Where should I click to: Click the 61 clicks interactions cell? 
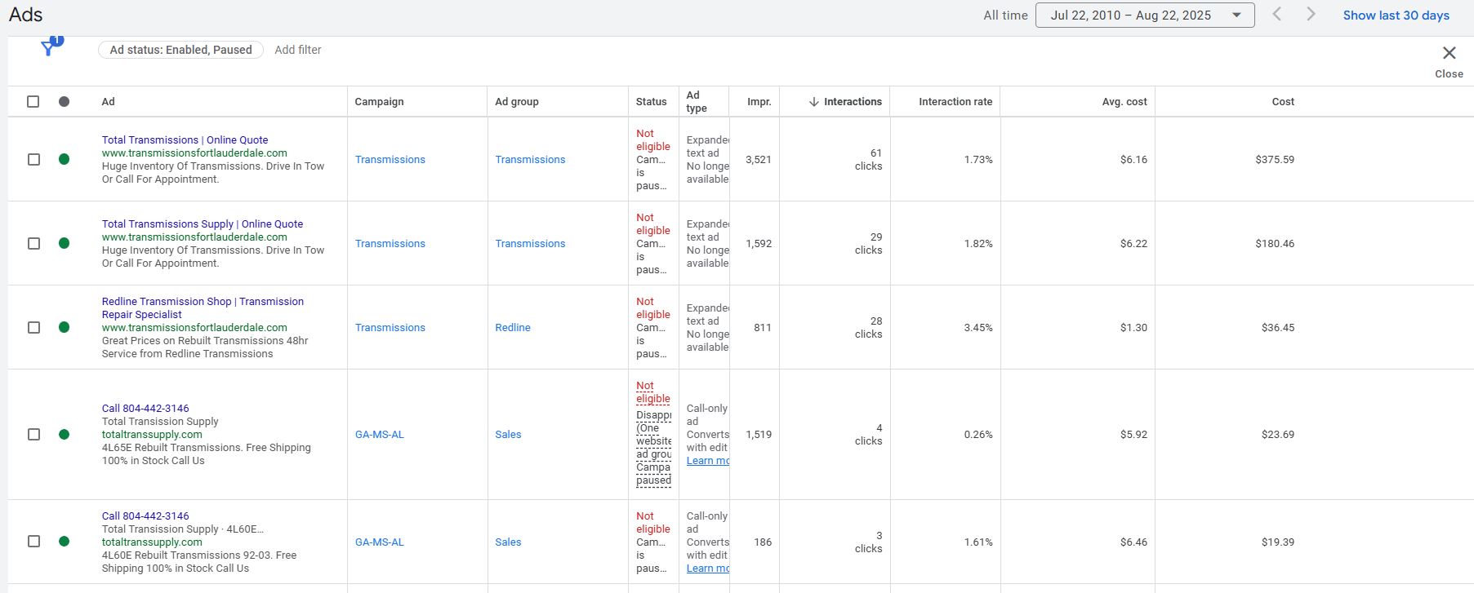(x=868, y=160)
